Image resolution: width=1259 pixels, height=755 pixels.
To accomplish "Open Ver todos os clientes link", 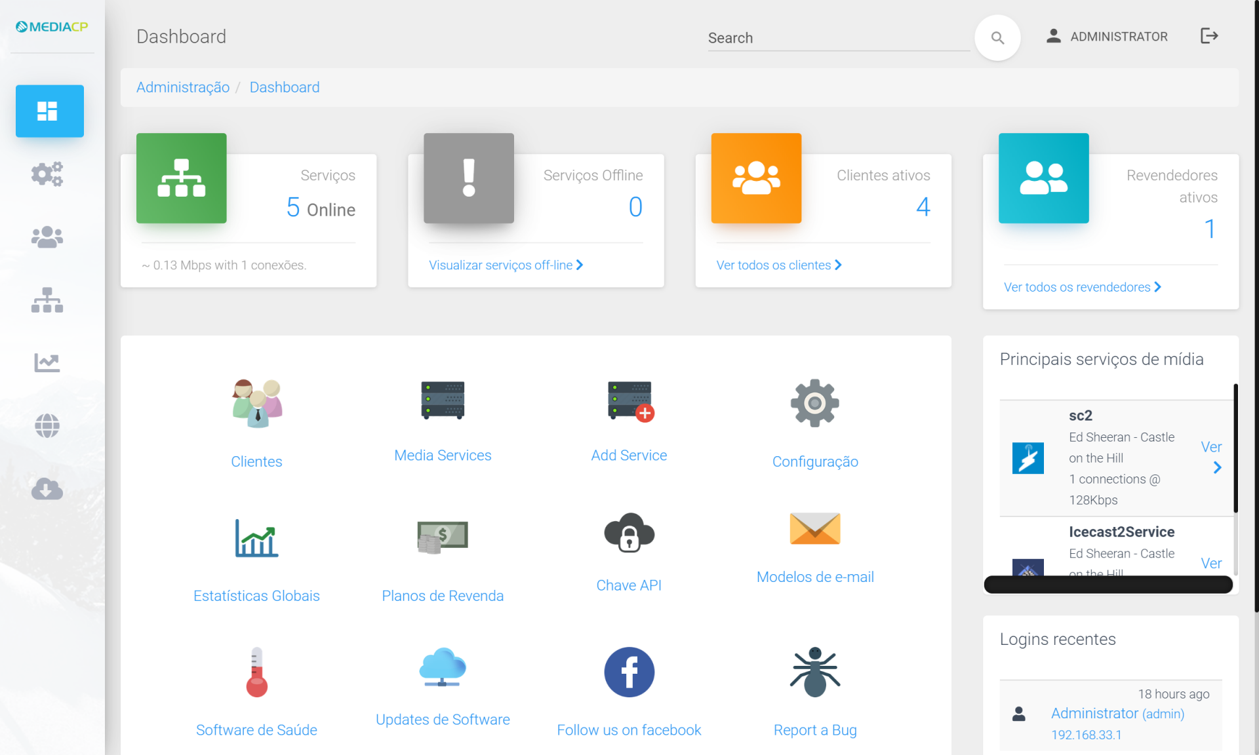I will click(774, 265).
